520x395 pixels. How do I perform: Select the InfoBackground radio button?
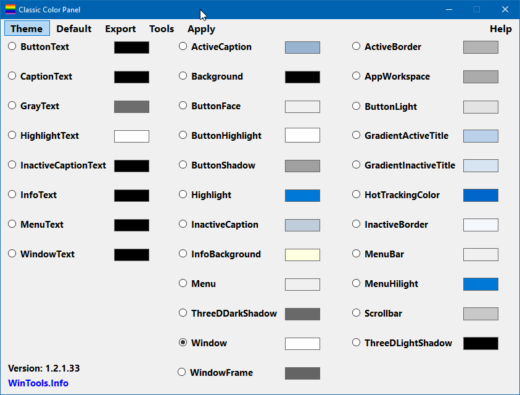(x=183, y=254)
